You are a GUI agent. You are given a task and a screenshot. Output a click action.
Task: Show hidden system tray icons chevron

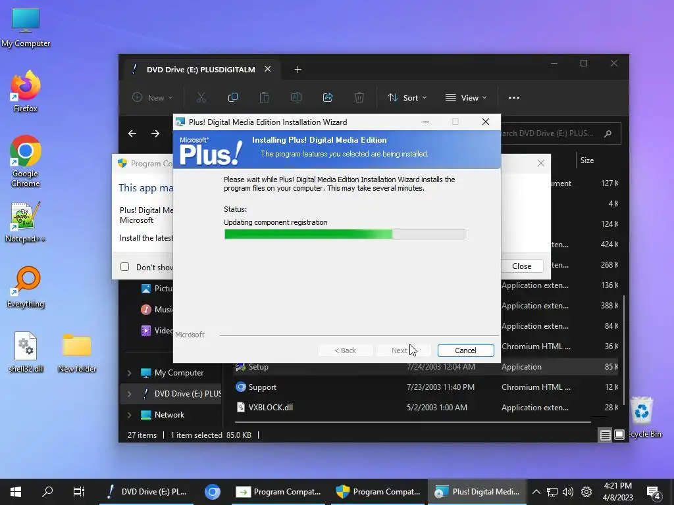[536, 492]
